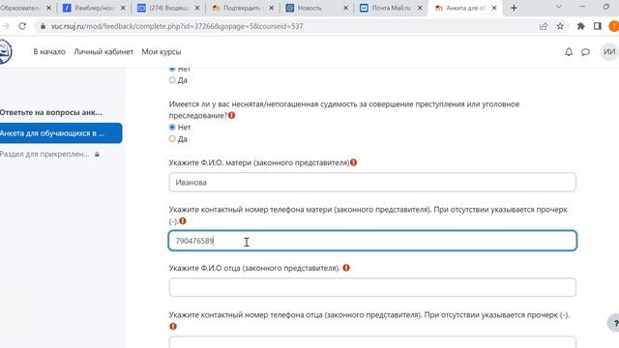Close the (274) Входящие tab
The width and height of the screenshot is (619, 348).
click(x=197, y=8)
